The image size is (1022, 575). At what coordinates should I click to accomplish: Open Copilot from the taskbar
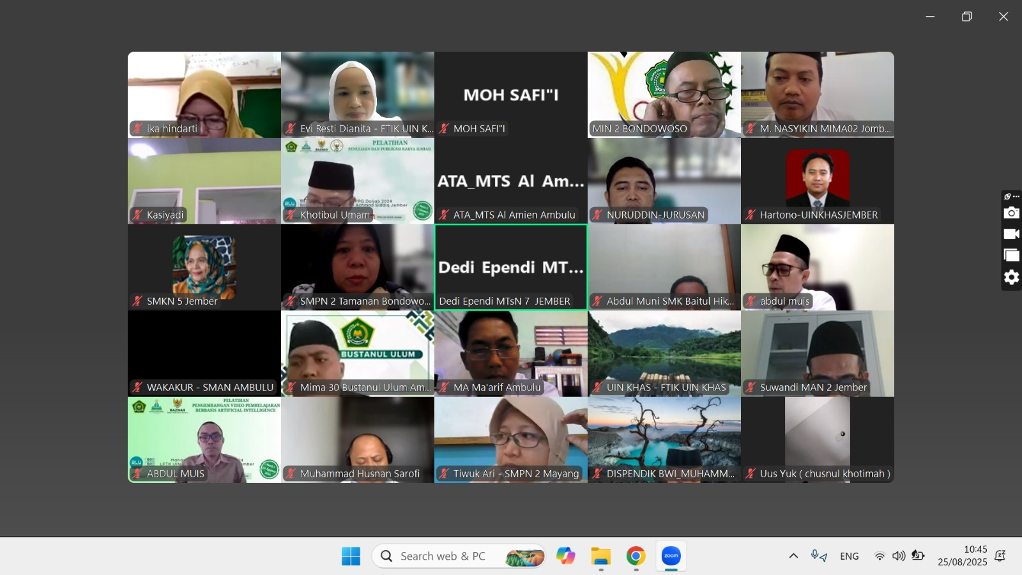coord(565,556)
